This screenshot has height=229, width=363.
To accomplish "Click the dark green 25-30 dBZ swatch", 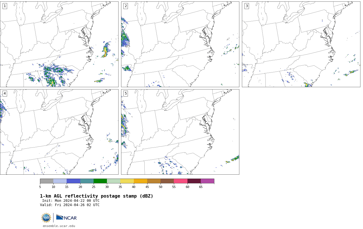I will click(x=100, y=181).
